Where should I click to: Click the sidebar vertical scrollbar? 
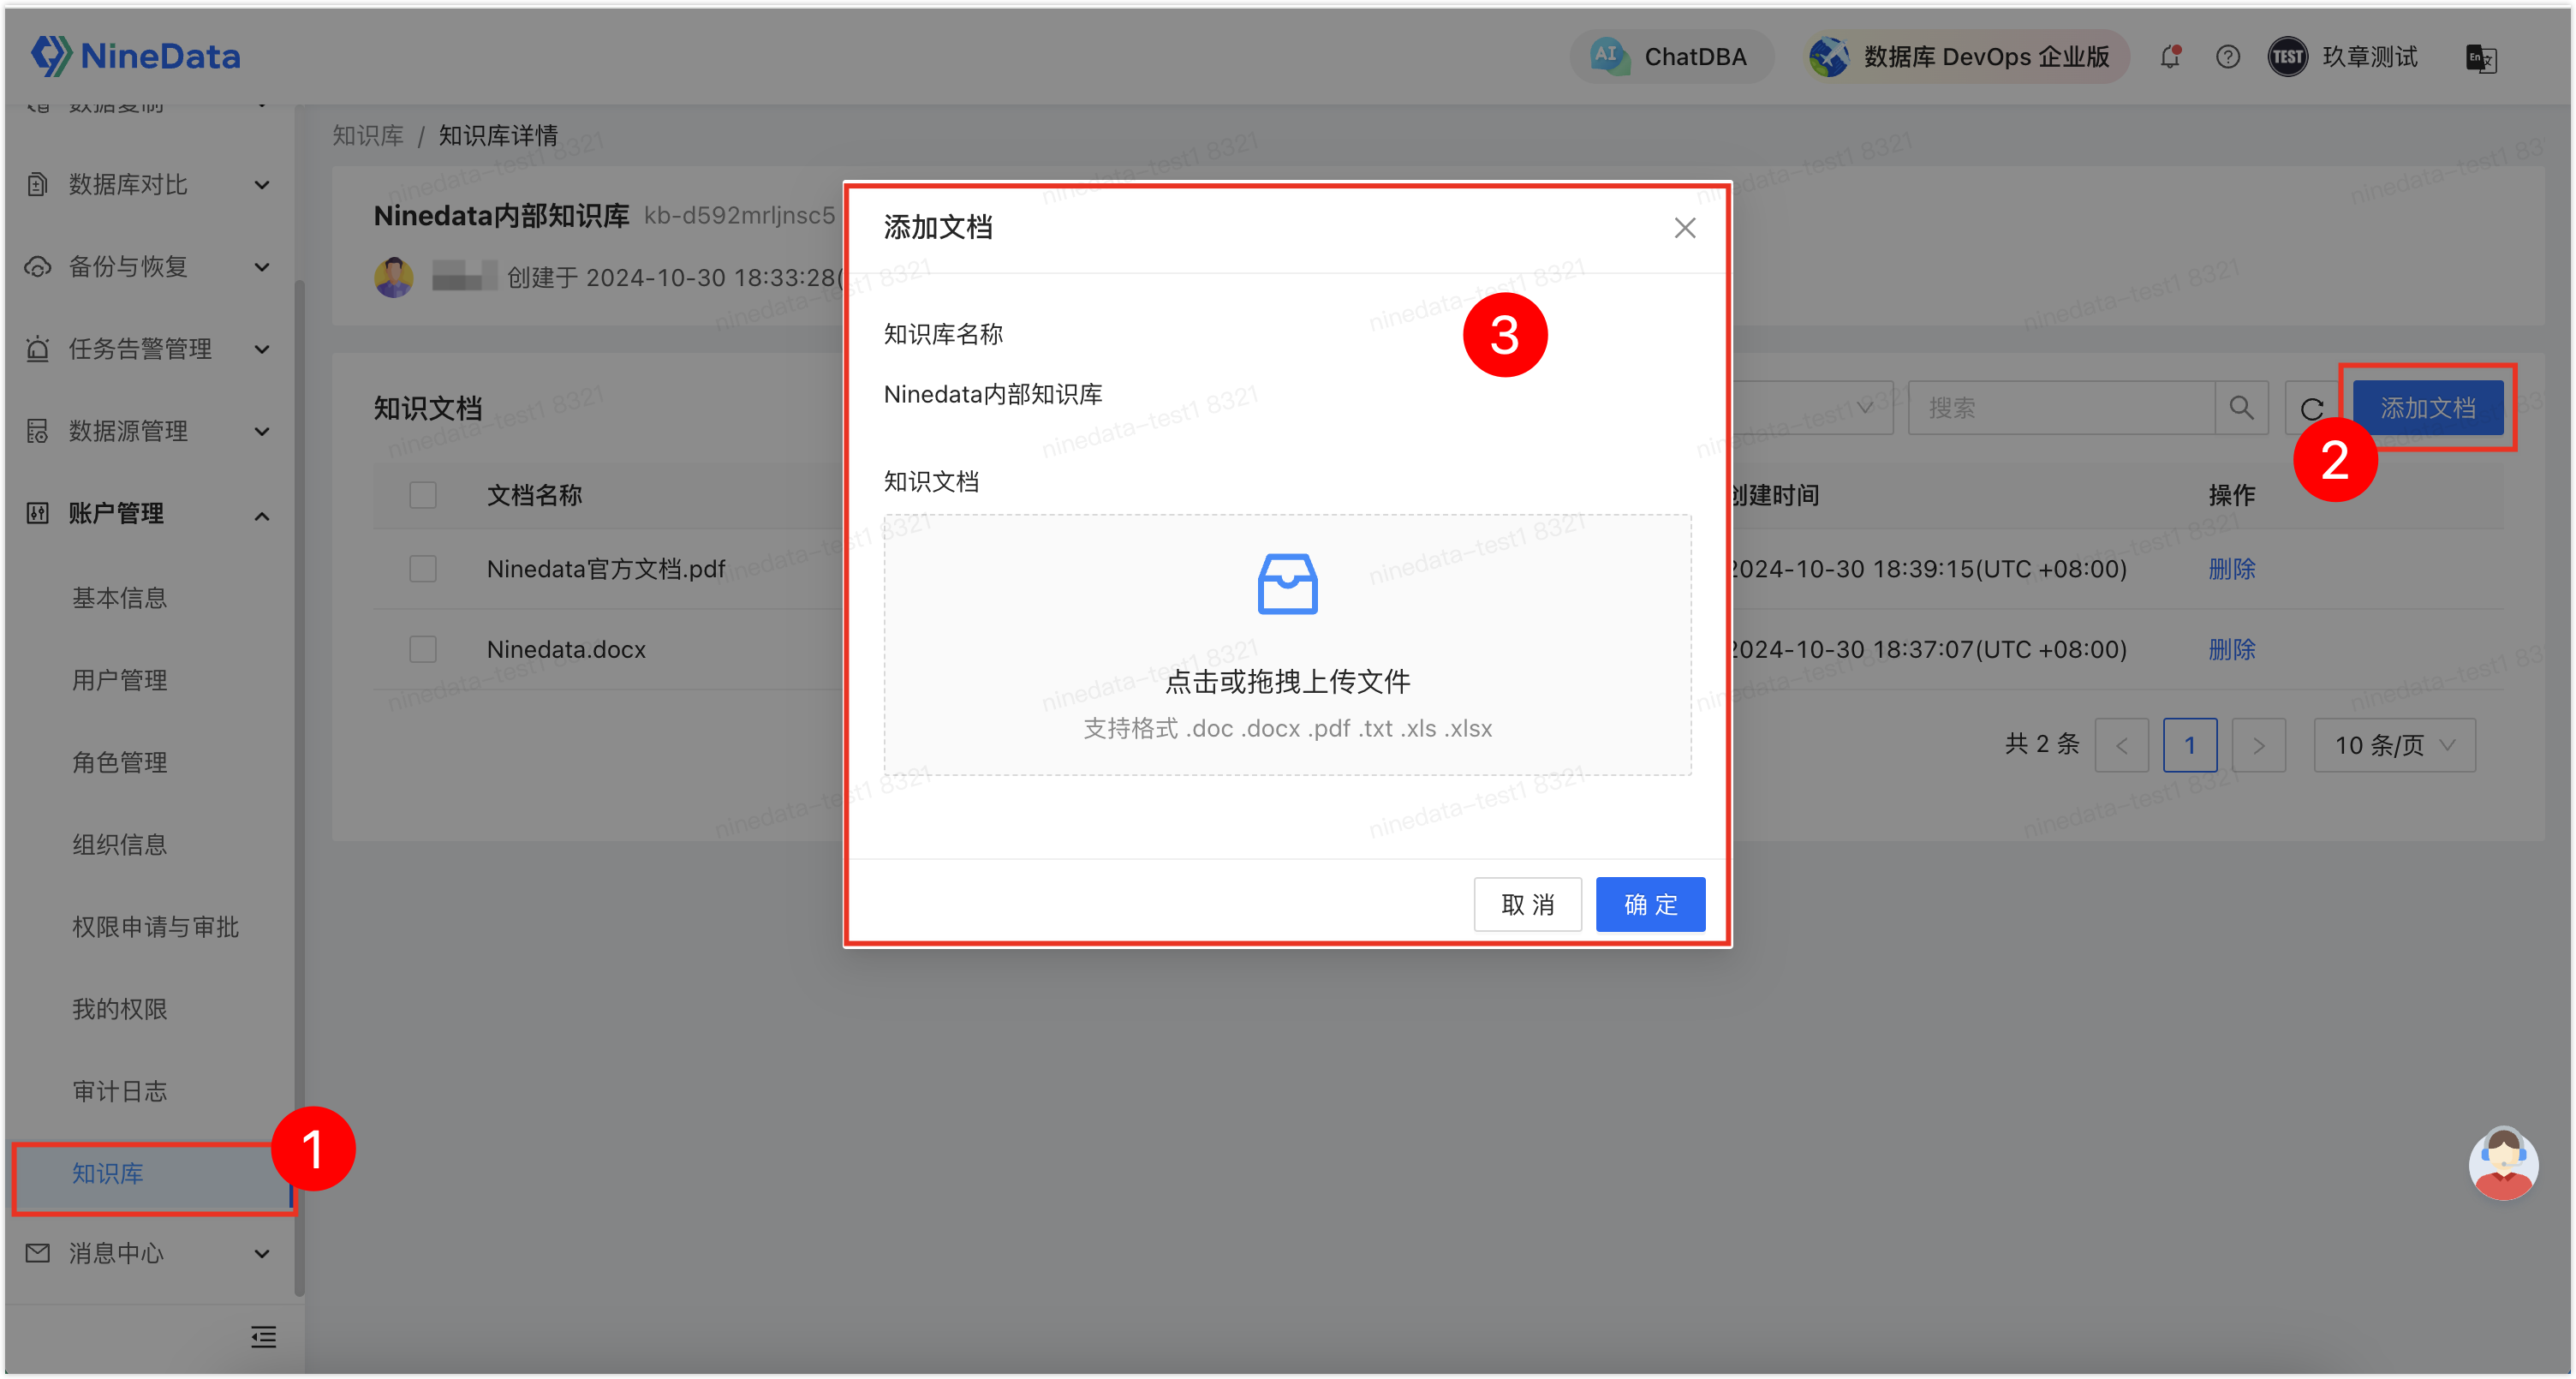click(x=299, y=788)
